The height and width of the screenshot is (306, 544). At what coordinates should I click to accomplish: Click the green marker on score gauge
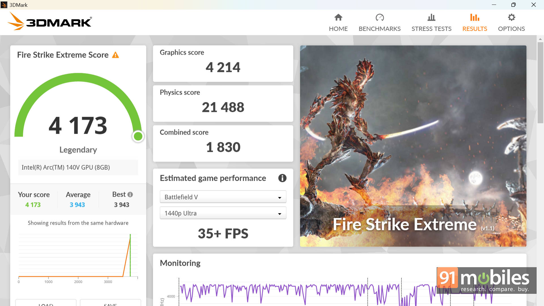pos(138,136)
